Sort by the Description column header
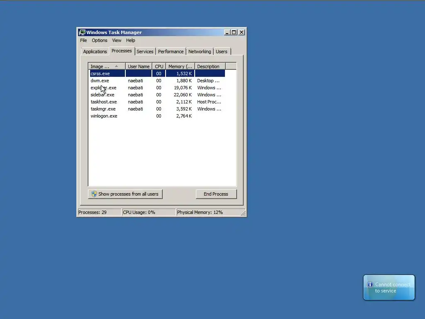Screen dimensions: 425x319 point(210,66)
